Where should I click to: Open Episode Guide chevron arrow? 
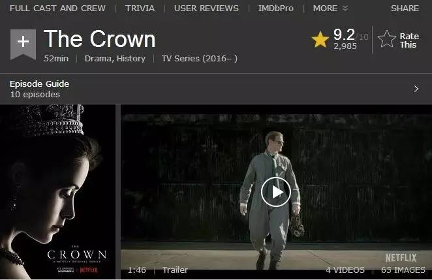pos(416,89)
